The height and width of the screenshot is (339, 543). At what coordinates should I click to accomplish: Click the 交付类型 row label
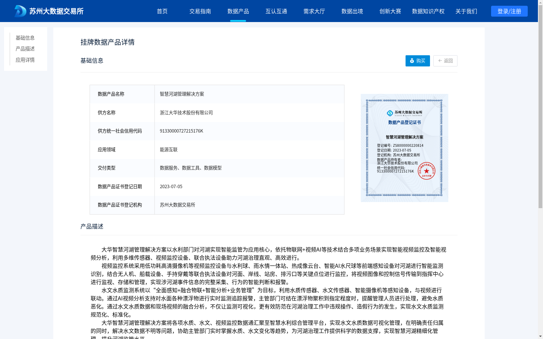pyautogui.click(x=107, y=168)
